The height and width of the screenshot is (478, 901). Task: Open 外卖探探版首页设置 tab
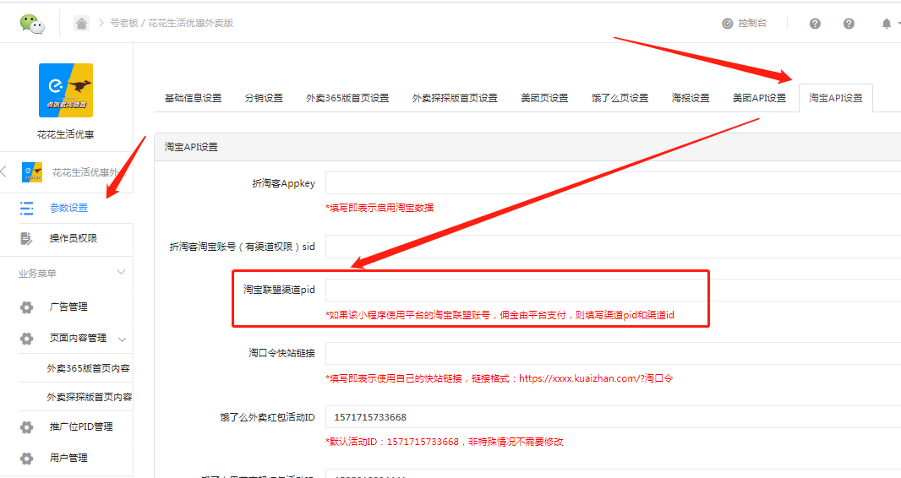(x=455, y=98)
